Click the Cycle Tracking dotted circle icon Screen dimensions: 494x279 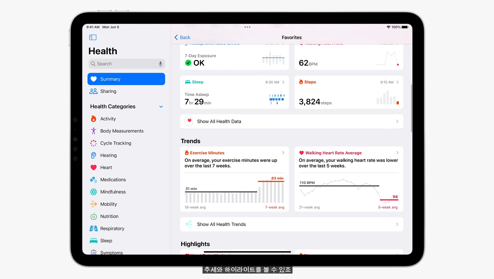point(93,143)
